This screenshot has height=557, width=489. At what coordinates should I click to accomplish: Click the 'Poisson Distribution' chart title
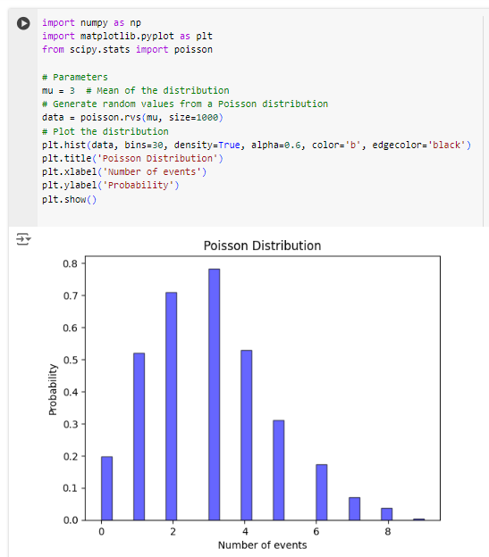tap(262, 245)
